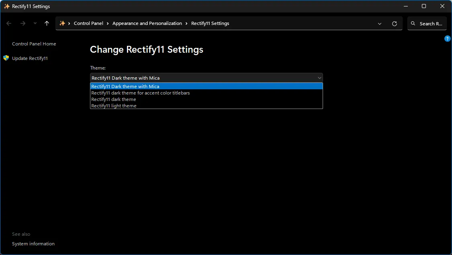Viewport: 452px width, 255px height.
Task: Open Appearance and Personalization breadcrumb
Action: point(147,23)
